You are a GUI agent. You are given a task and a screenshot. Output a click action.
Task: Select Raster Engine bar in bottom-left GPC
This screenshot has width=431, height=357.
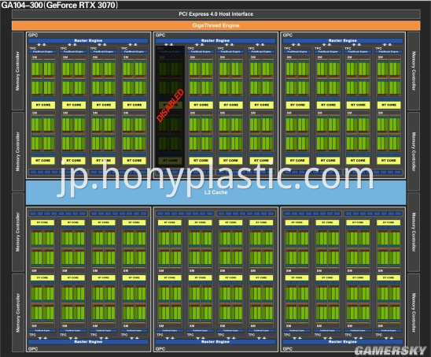click(88, 342)
